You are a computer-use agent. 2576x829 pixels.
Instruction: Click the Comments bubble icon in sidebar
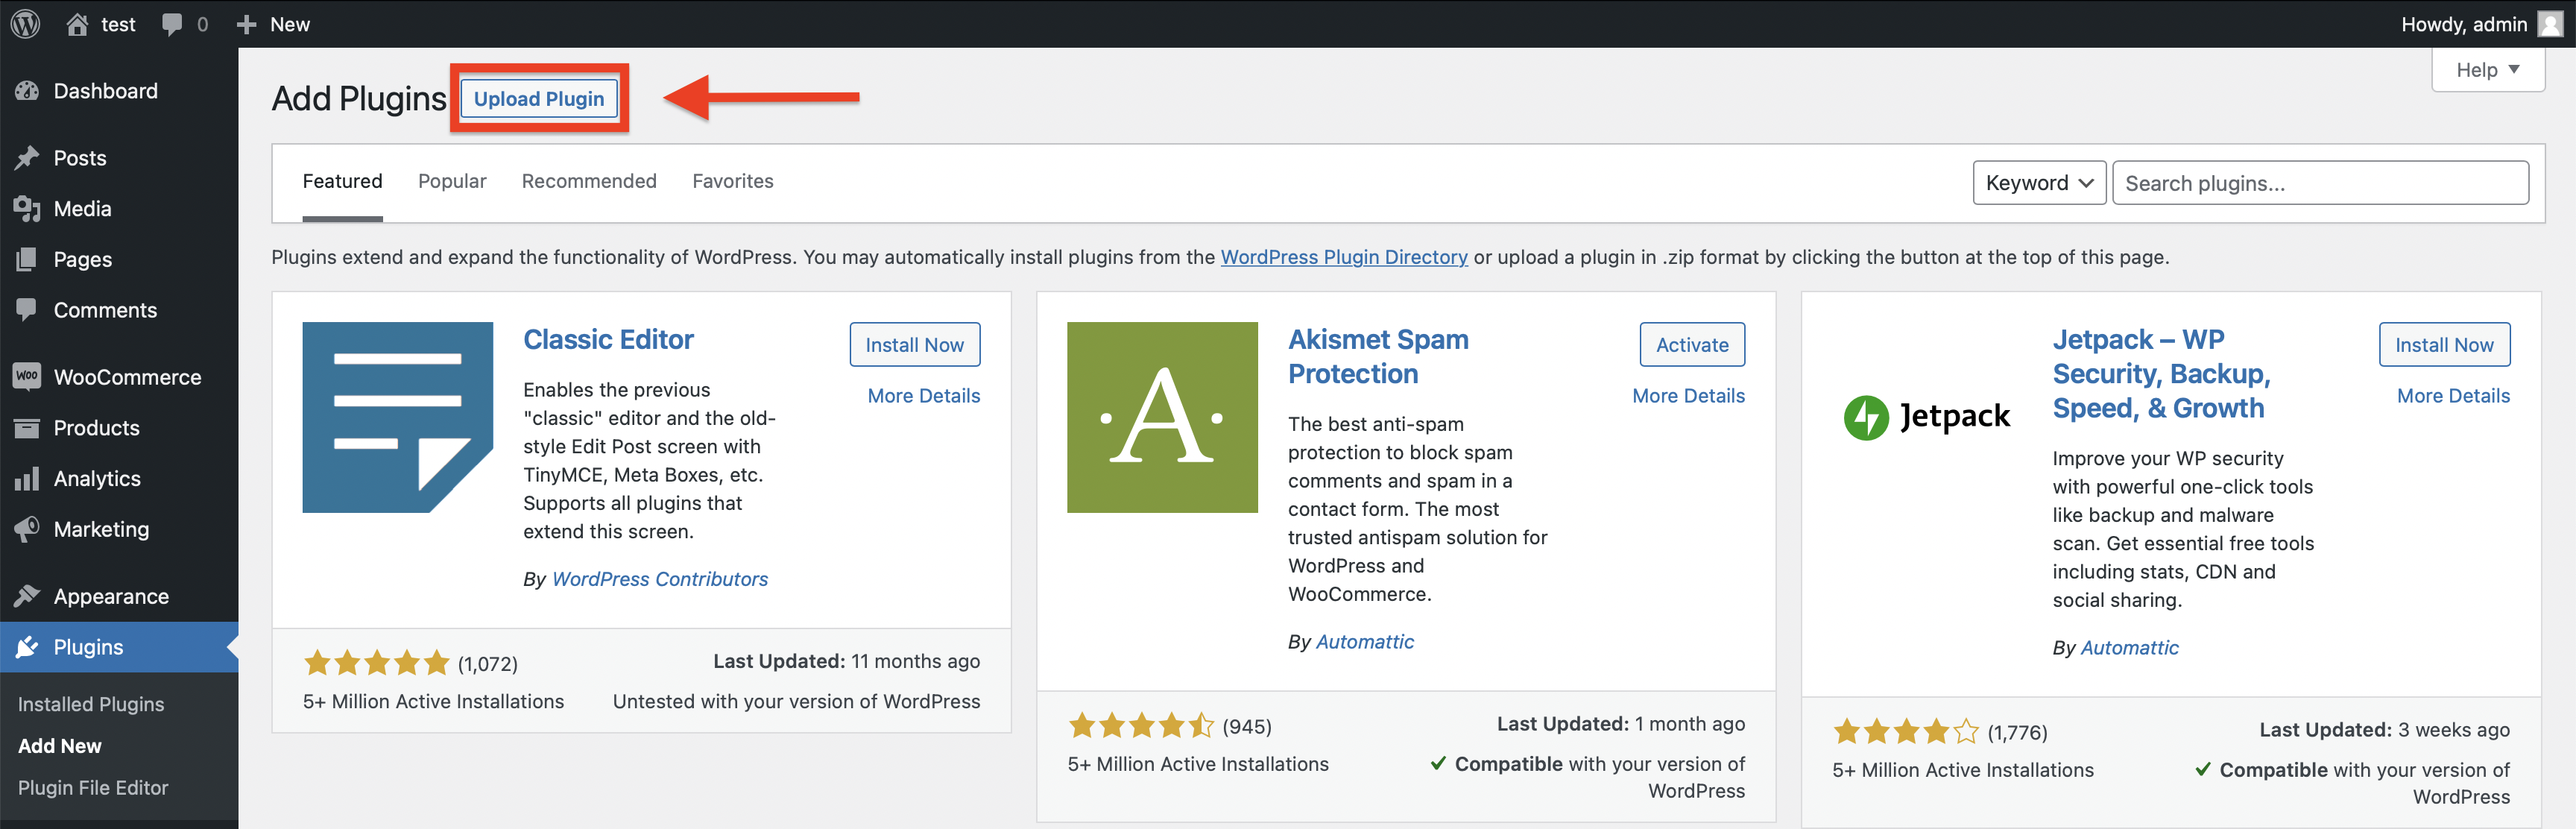[27, 310]
